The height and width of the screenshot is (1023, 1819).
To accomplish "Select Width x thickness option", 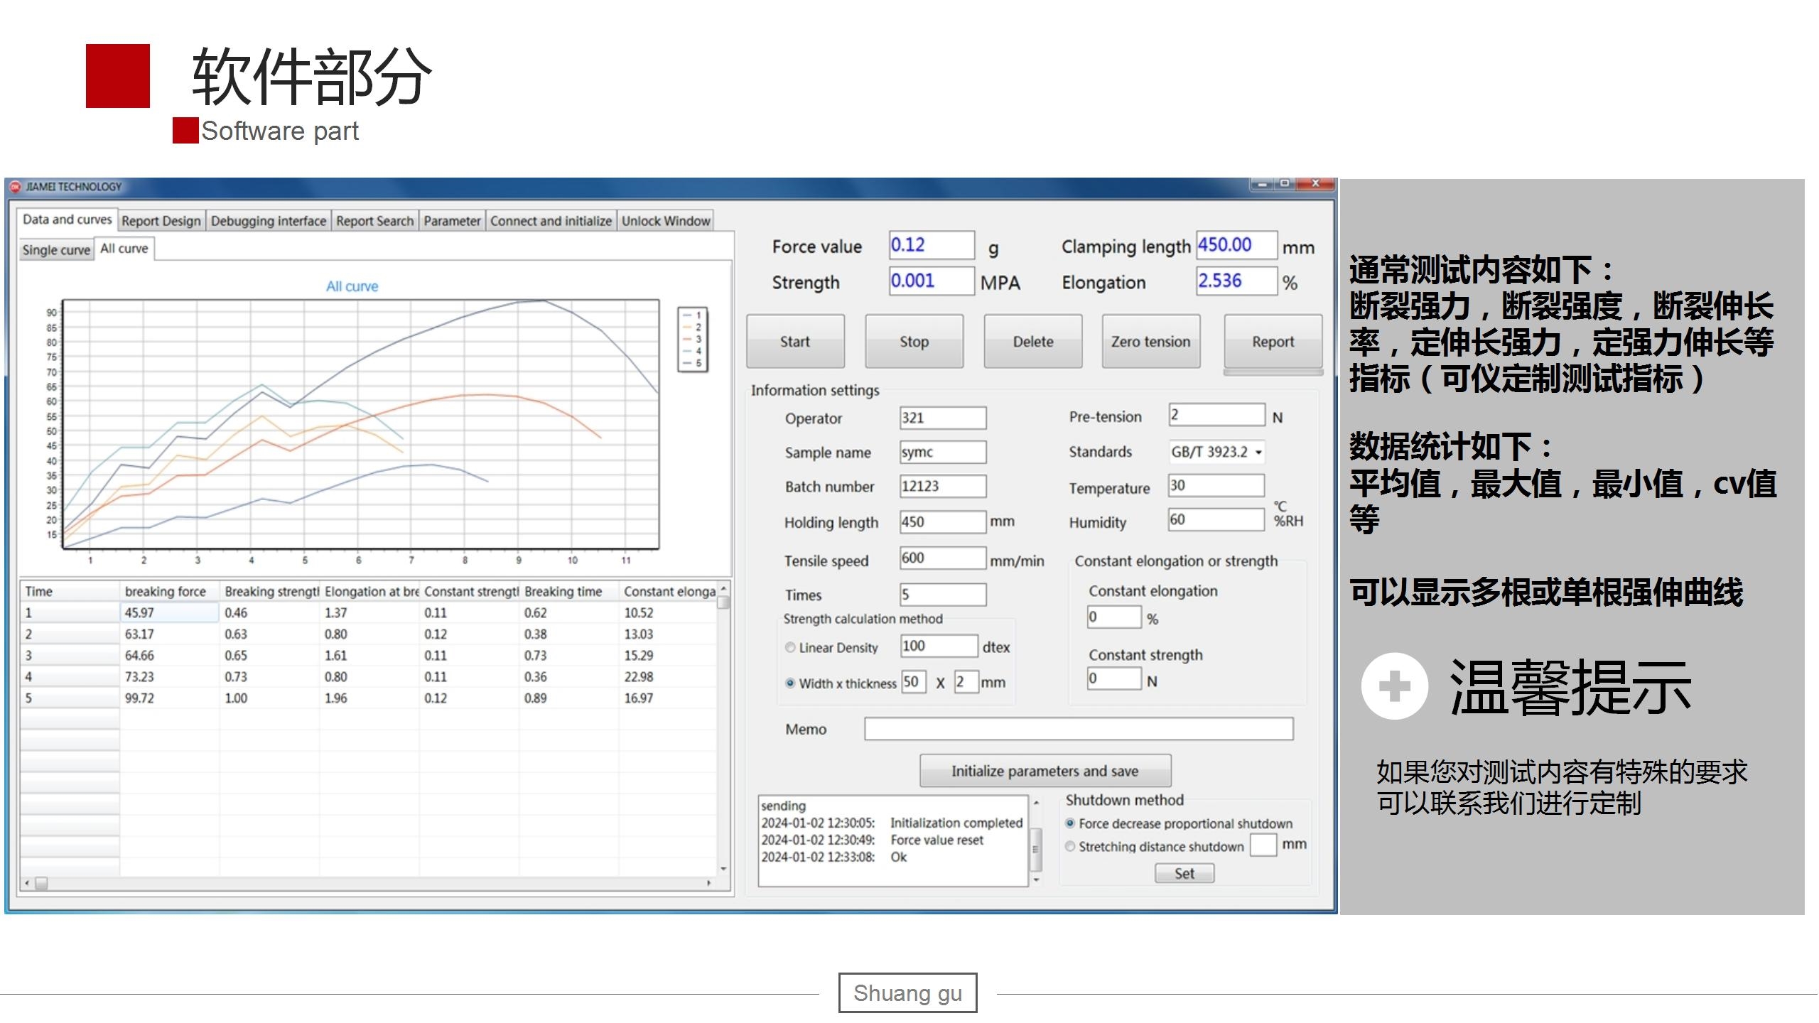I will pos(790,683).
